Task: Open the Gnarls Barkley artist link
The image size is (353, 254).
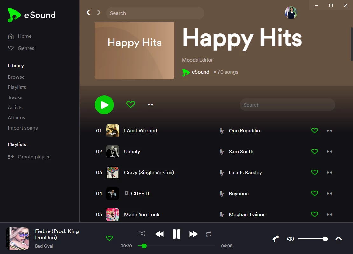Action: (x=246, y=173)
